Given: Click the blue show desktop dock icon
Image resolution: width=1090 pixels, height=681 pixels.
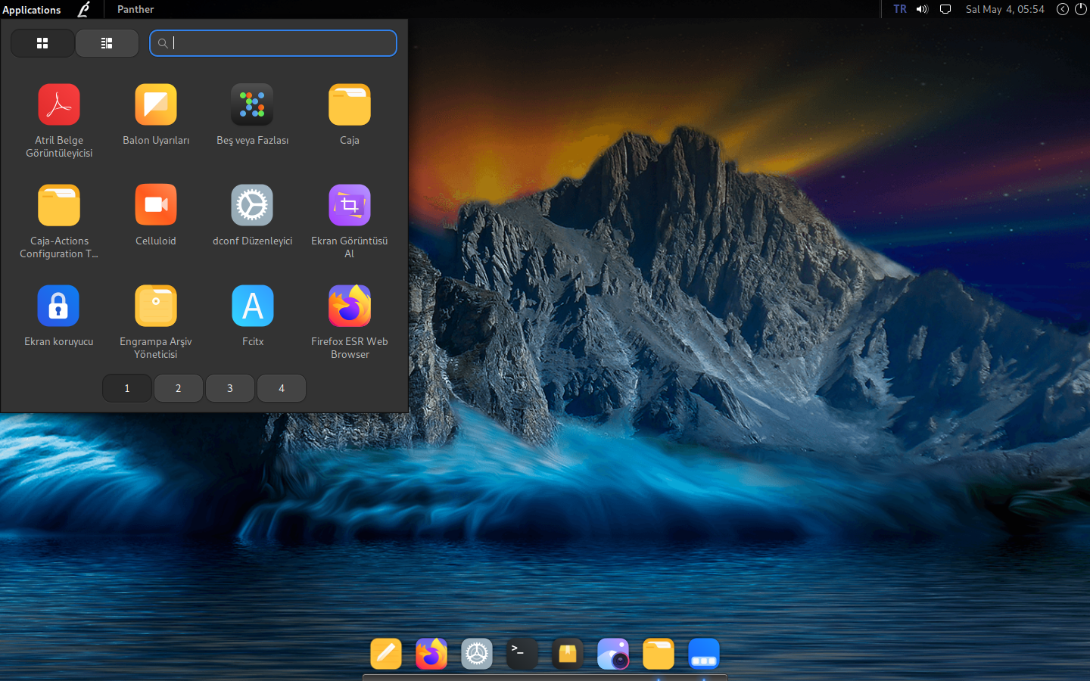Looking at the screenshot, I should (x=704, y=654).
